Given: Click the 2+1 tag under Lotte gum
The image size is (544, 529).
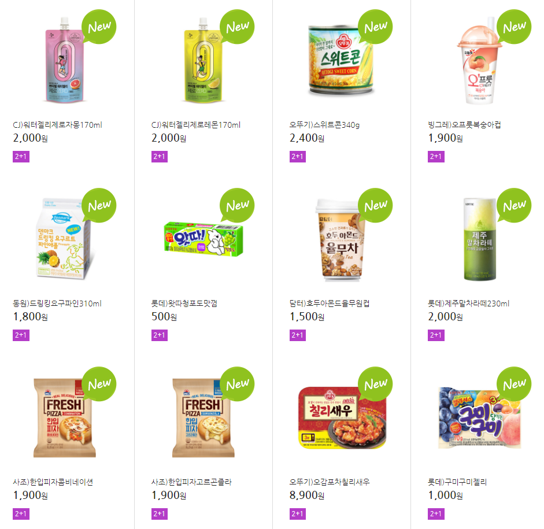Looking at the screenshot, I should click(160, 335).
